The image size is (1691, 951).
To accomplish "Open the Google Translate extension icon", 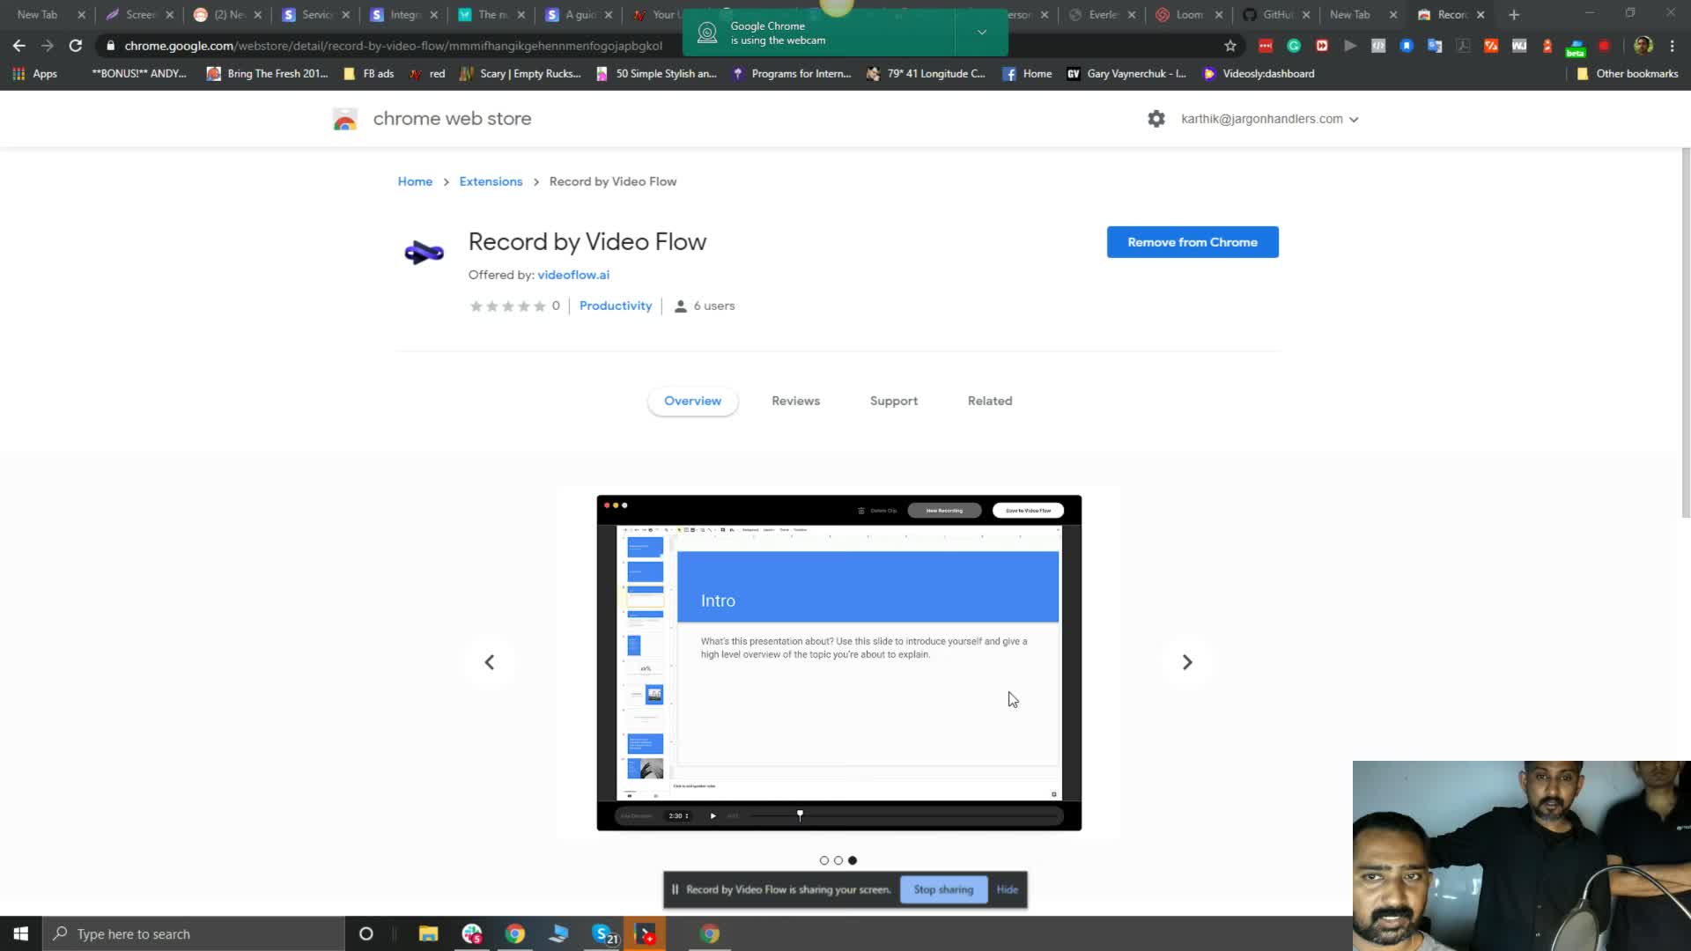I will 1435,46.
